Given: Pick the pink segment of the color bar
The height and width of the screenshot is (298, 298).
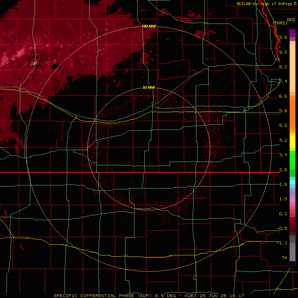Looking at the screenshot, I should tap(292, 201).
